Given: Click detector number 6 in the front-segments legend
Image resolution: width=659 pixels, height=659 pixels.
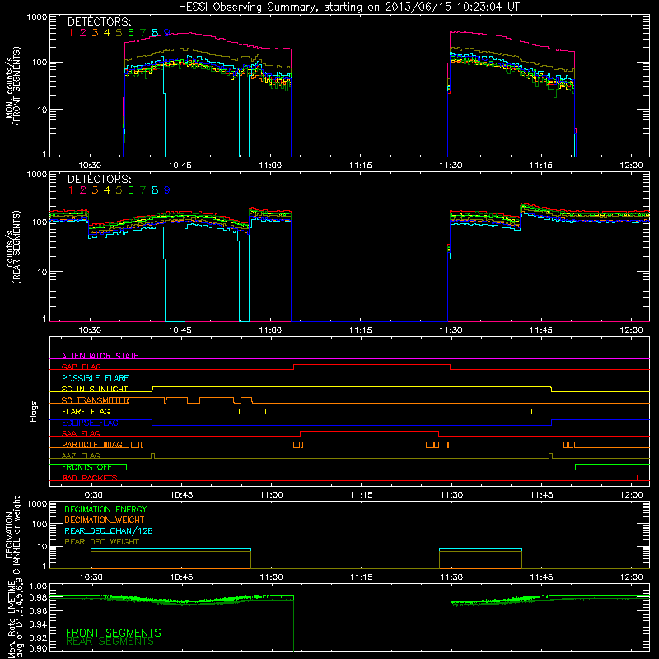Looking at the screenshot, I should click(x=131, y=33).
